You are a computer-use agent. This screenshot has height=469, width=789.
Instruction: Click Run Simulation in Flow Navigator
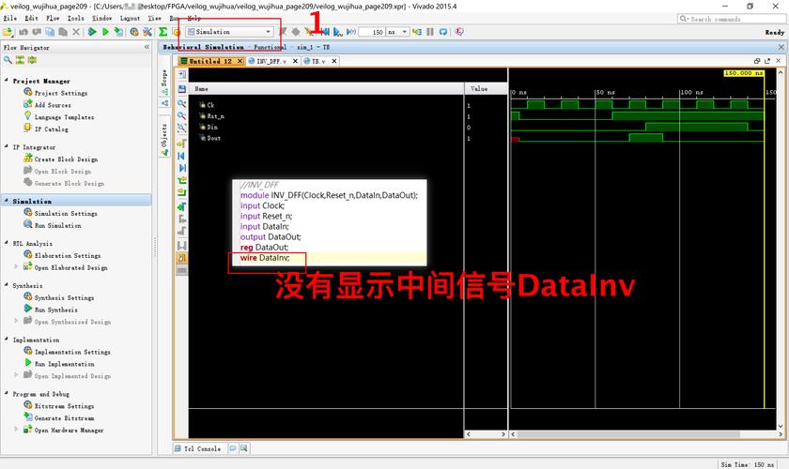click(x=58, y=226)
